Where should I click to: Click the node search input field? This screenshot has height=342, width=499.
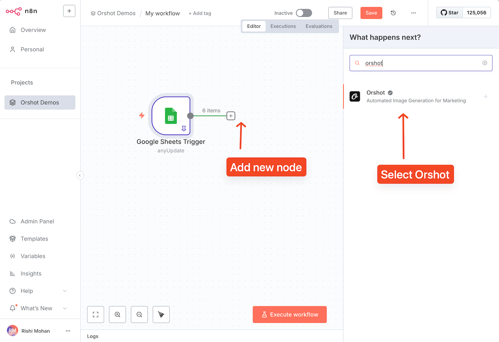(x=421, y=63)
